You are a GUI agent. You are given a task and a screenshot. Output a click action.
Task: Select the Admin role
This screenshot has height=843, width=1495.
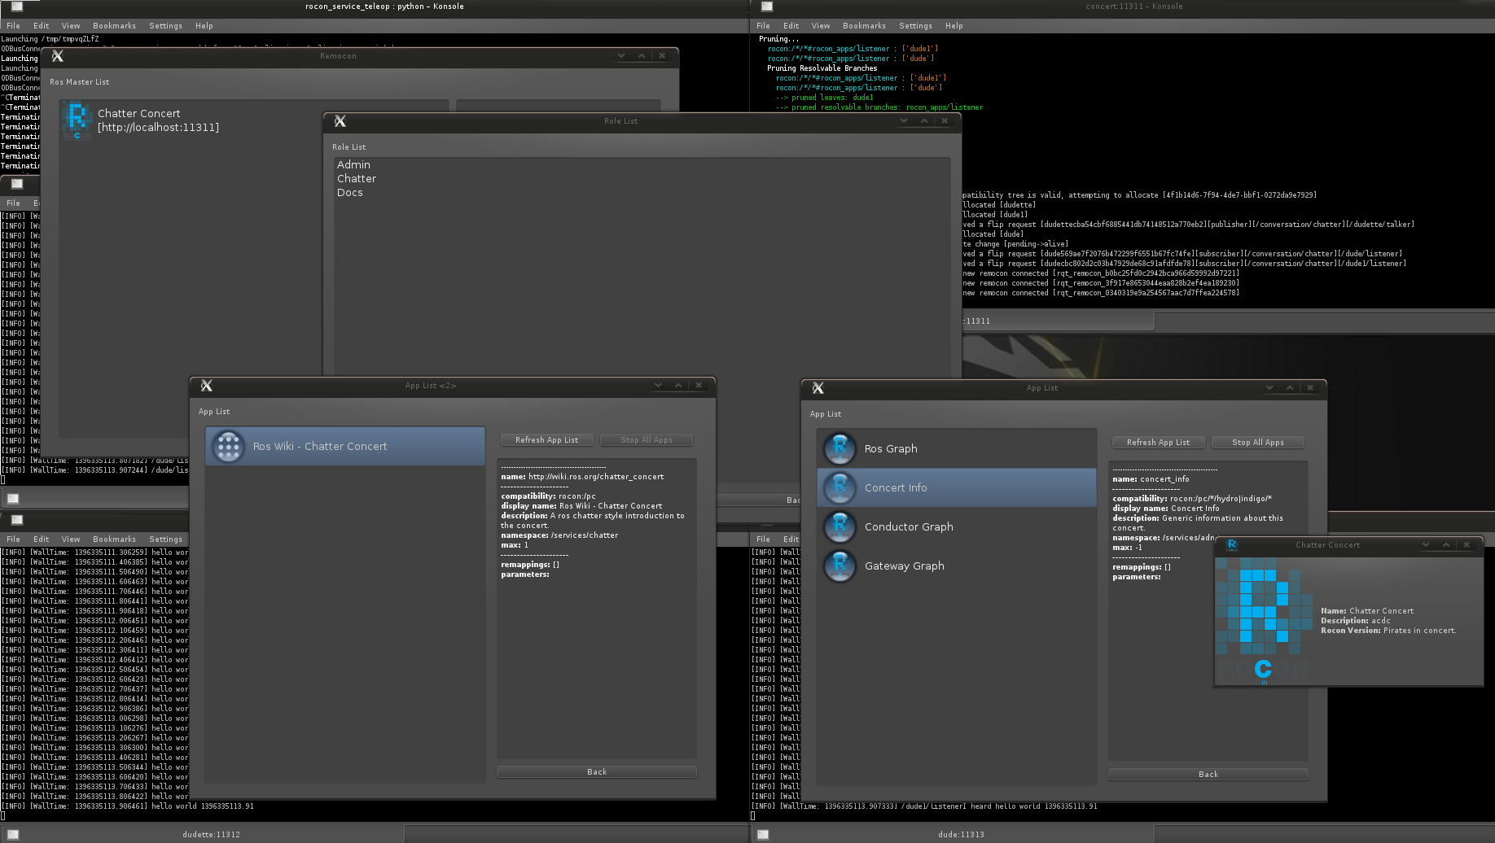(353, 164)
